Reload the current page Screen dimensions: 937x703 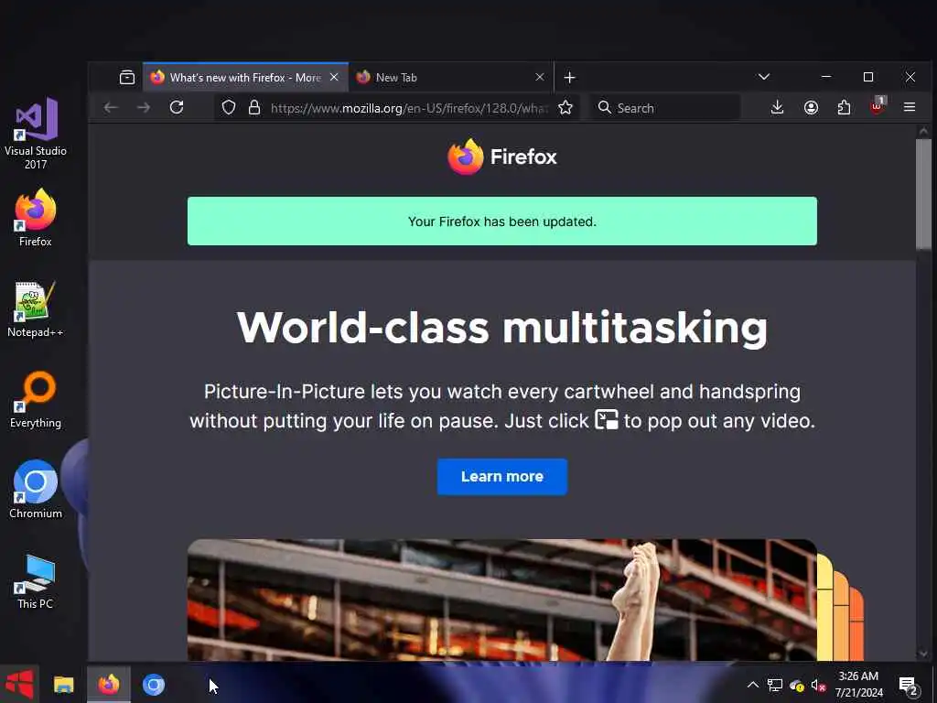(x=177, y=108)
